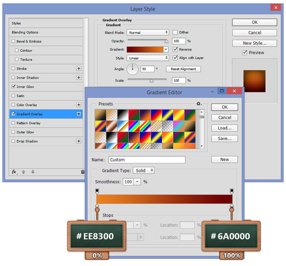Click the Reset Alignment button
The height and width of the screenshot is (266, 286).
click(x=184, y=69)
